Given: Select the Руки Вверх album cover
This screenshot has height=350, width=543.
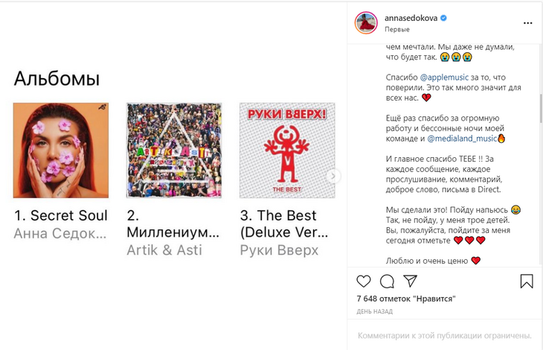Looking at the screenshot, I should pyautogui.click(x=287, y=150).
